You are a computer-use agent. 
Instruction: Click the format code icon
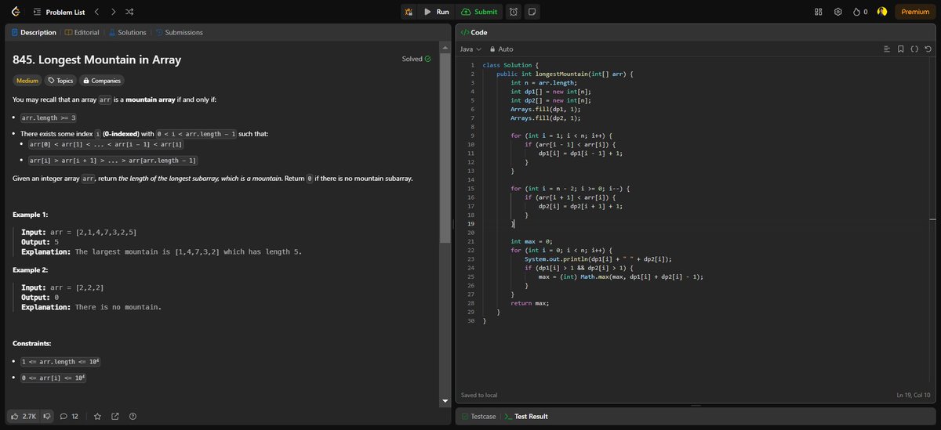pyautogui.click(x=887, y=49)
